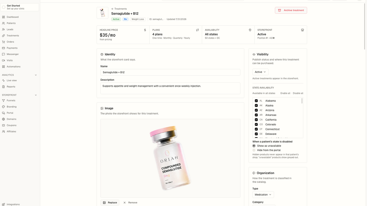The width and height of the screenshot is (367, 206).
Task: Click the Archive treatment button
Action: (x=291, y=10)
